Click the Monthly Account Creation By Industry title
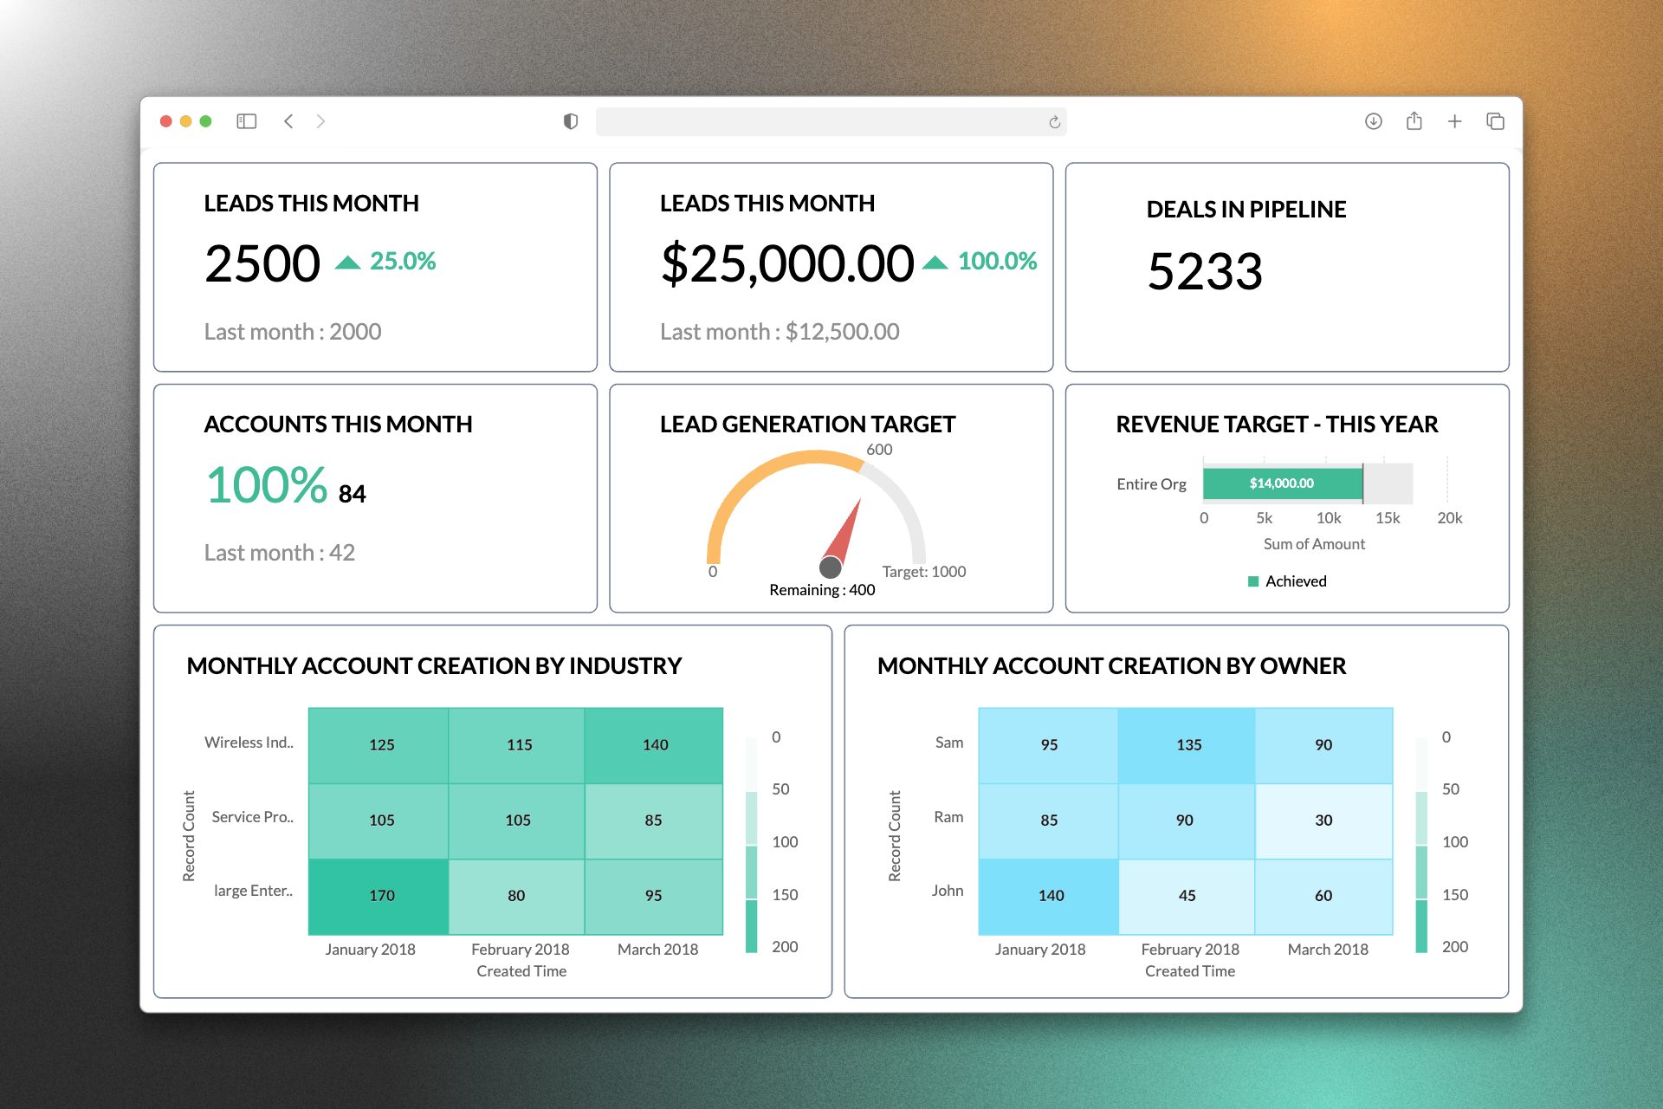Viewport: 1663px width, 1109px height. (x=434, y=666)
